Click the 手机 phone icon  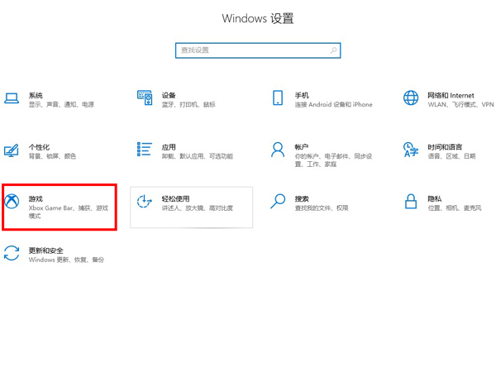pyautogui.click(x=278, y=98)
